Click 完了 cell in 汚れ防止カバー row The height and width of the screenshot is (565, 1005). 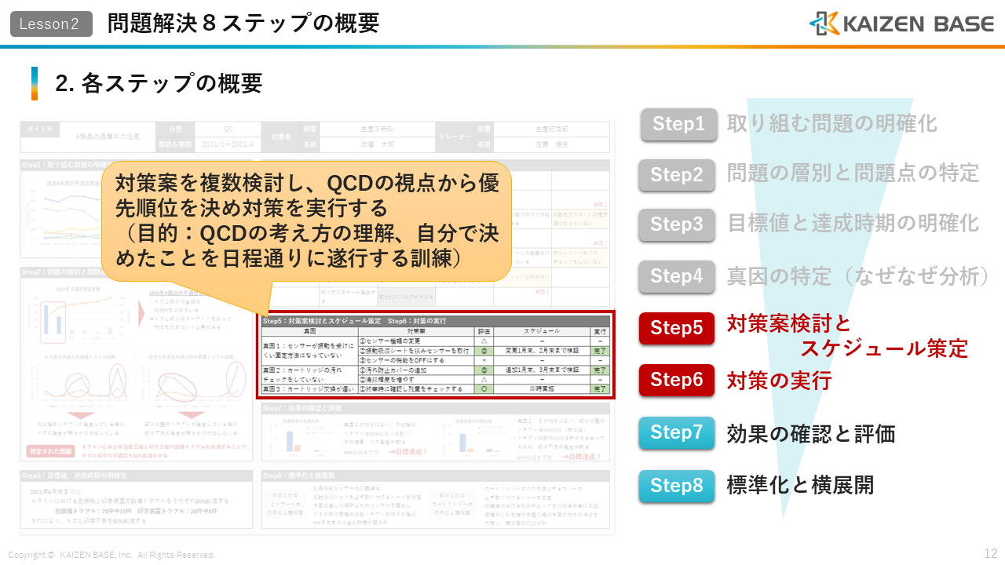[x=600, y=370]
